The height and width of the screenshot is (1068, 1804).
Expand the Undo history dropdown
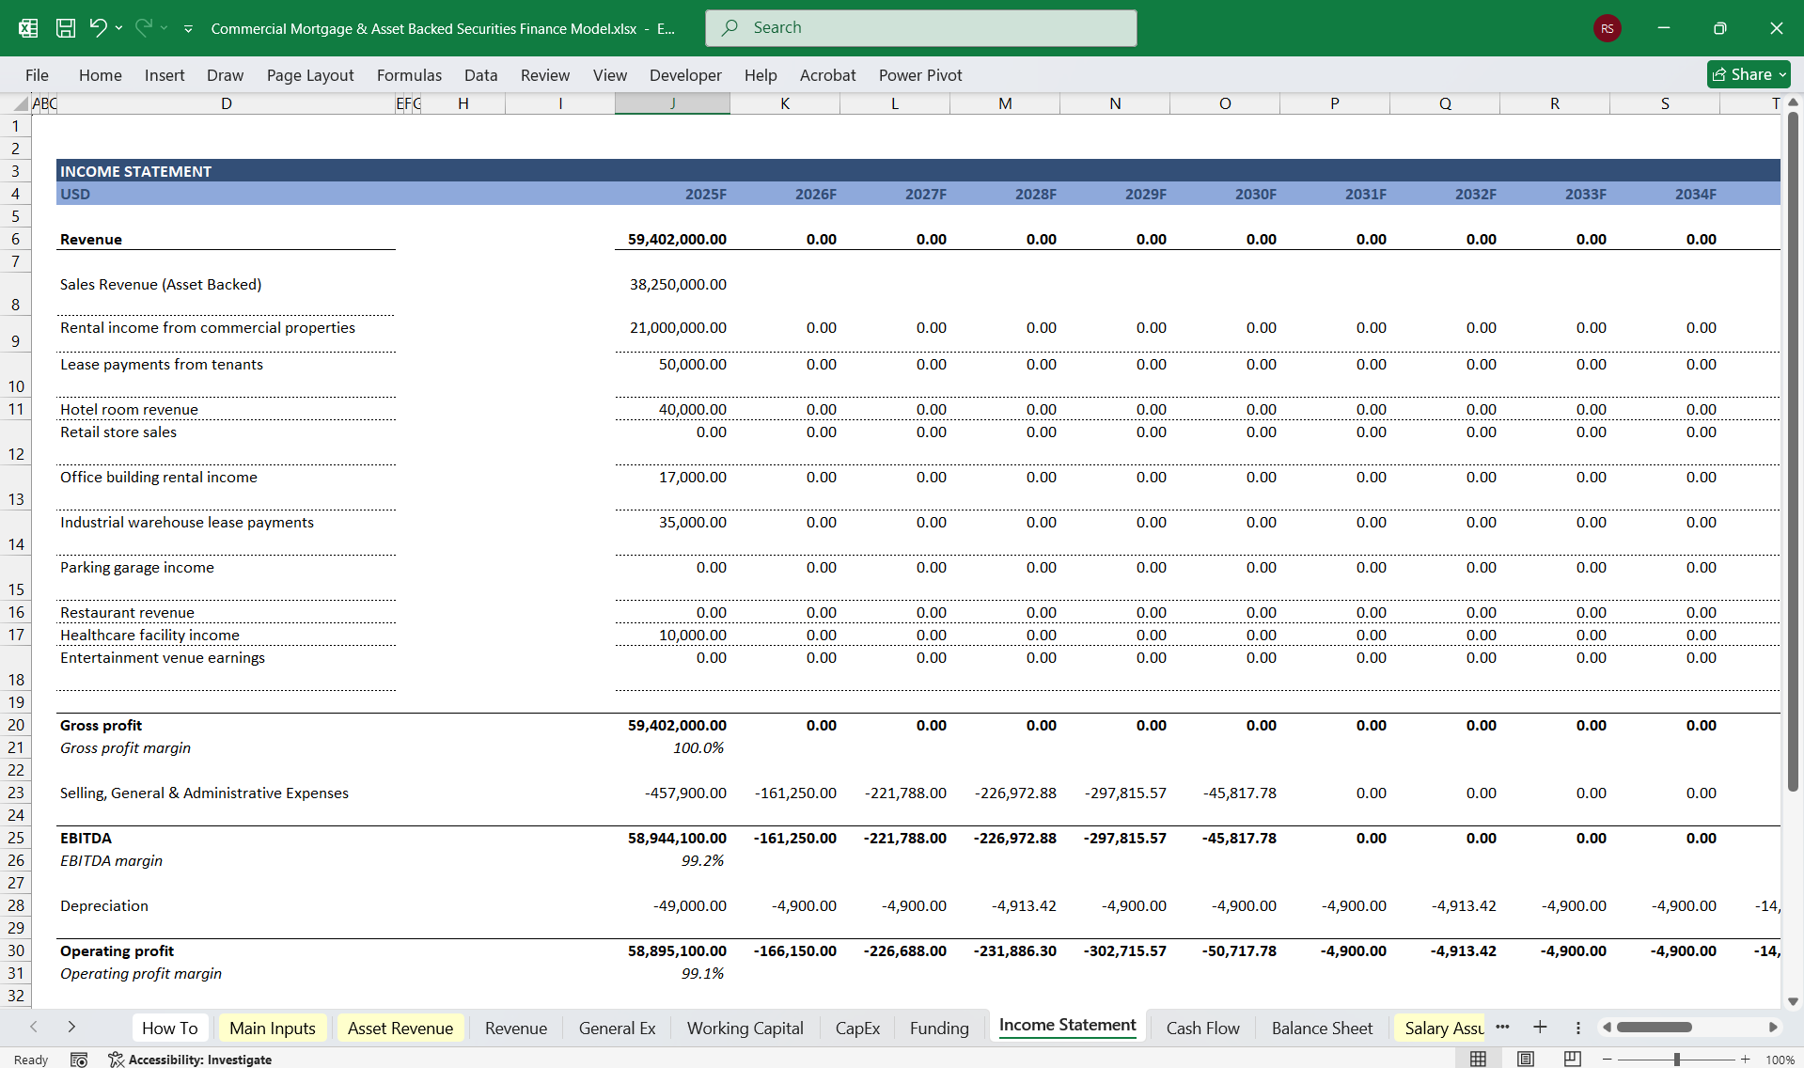click(118, 28)
